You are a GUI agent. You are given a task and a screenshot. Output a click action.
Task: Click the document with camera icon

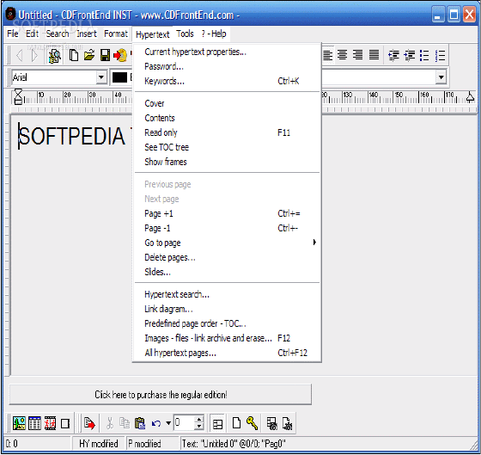[287, 423]
